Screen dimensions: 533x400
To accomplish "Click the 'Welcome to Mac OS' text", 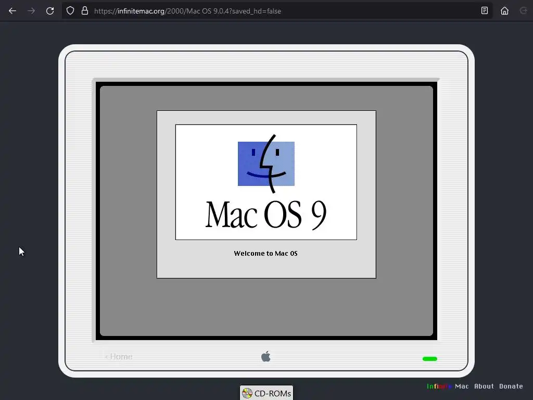I will tap(266, 254).
